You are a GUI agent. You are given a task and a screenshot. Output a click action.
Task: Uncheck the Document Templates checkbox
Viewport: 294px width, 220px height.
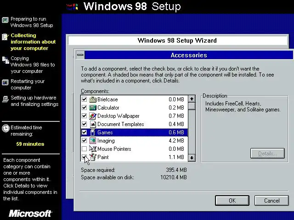point(84,124)
